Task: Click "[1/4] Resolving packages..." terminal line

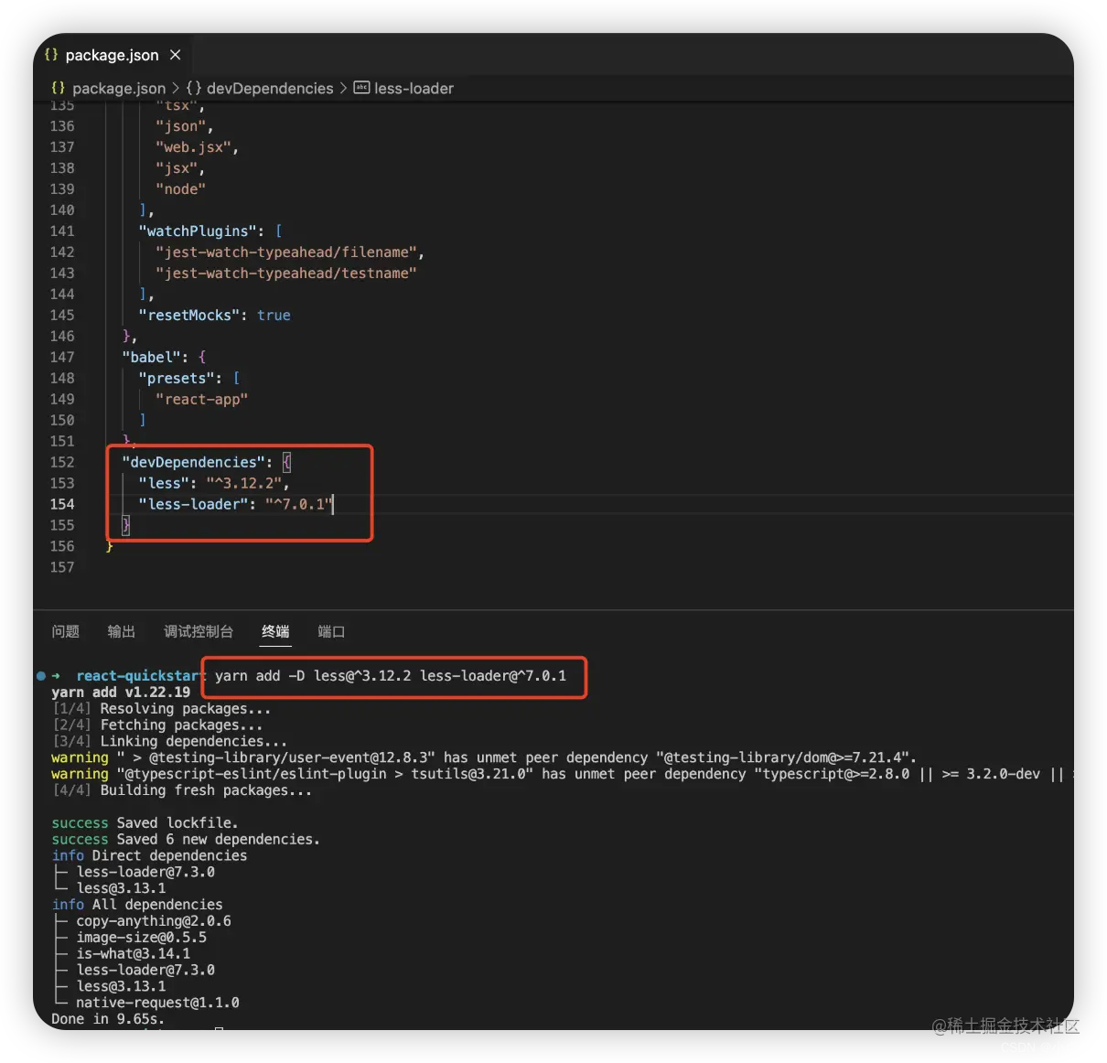Action: [x=162, y=709]
